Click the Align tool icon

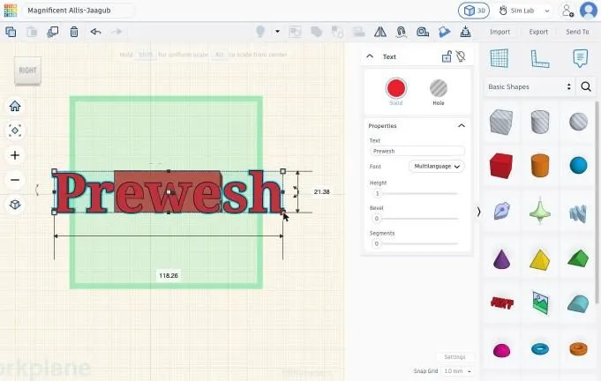(x=359, y=32)
